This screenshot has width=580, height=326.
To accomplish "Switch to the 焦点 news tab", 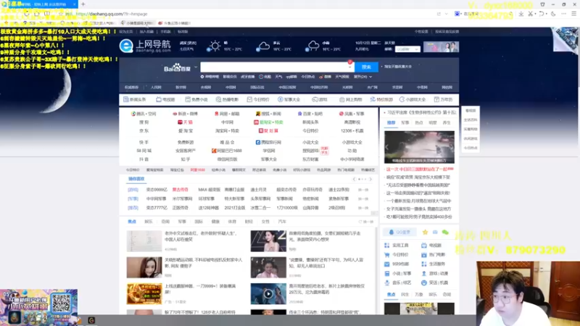I will 132,222.
